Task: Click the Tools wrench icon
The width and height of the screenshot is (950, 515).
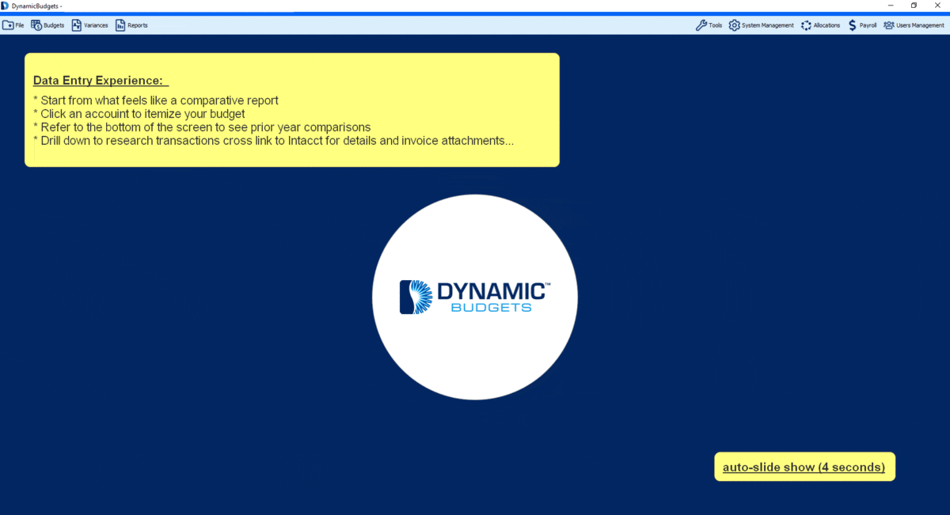Action: (x=701, y=25)
